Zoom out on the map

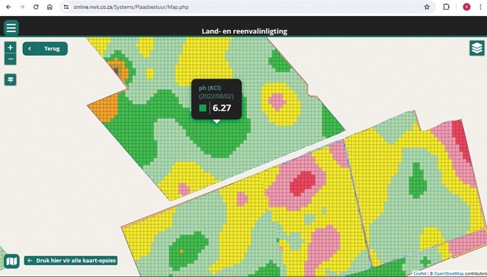pyautogui.click(x=10, y=59)
